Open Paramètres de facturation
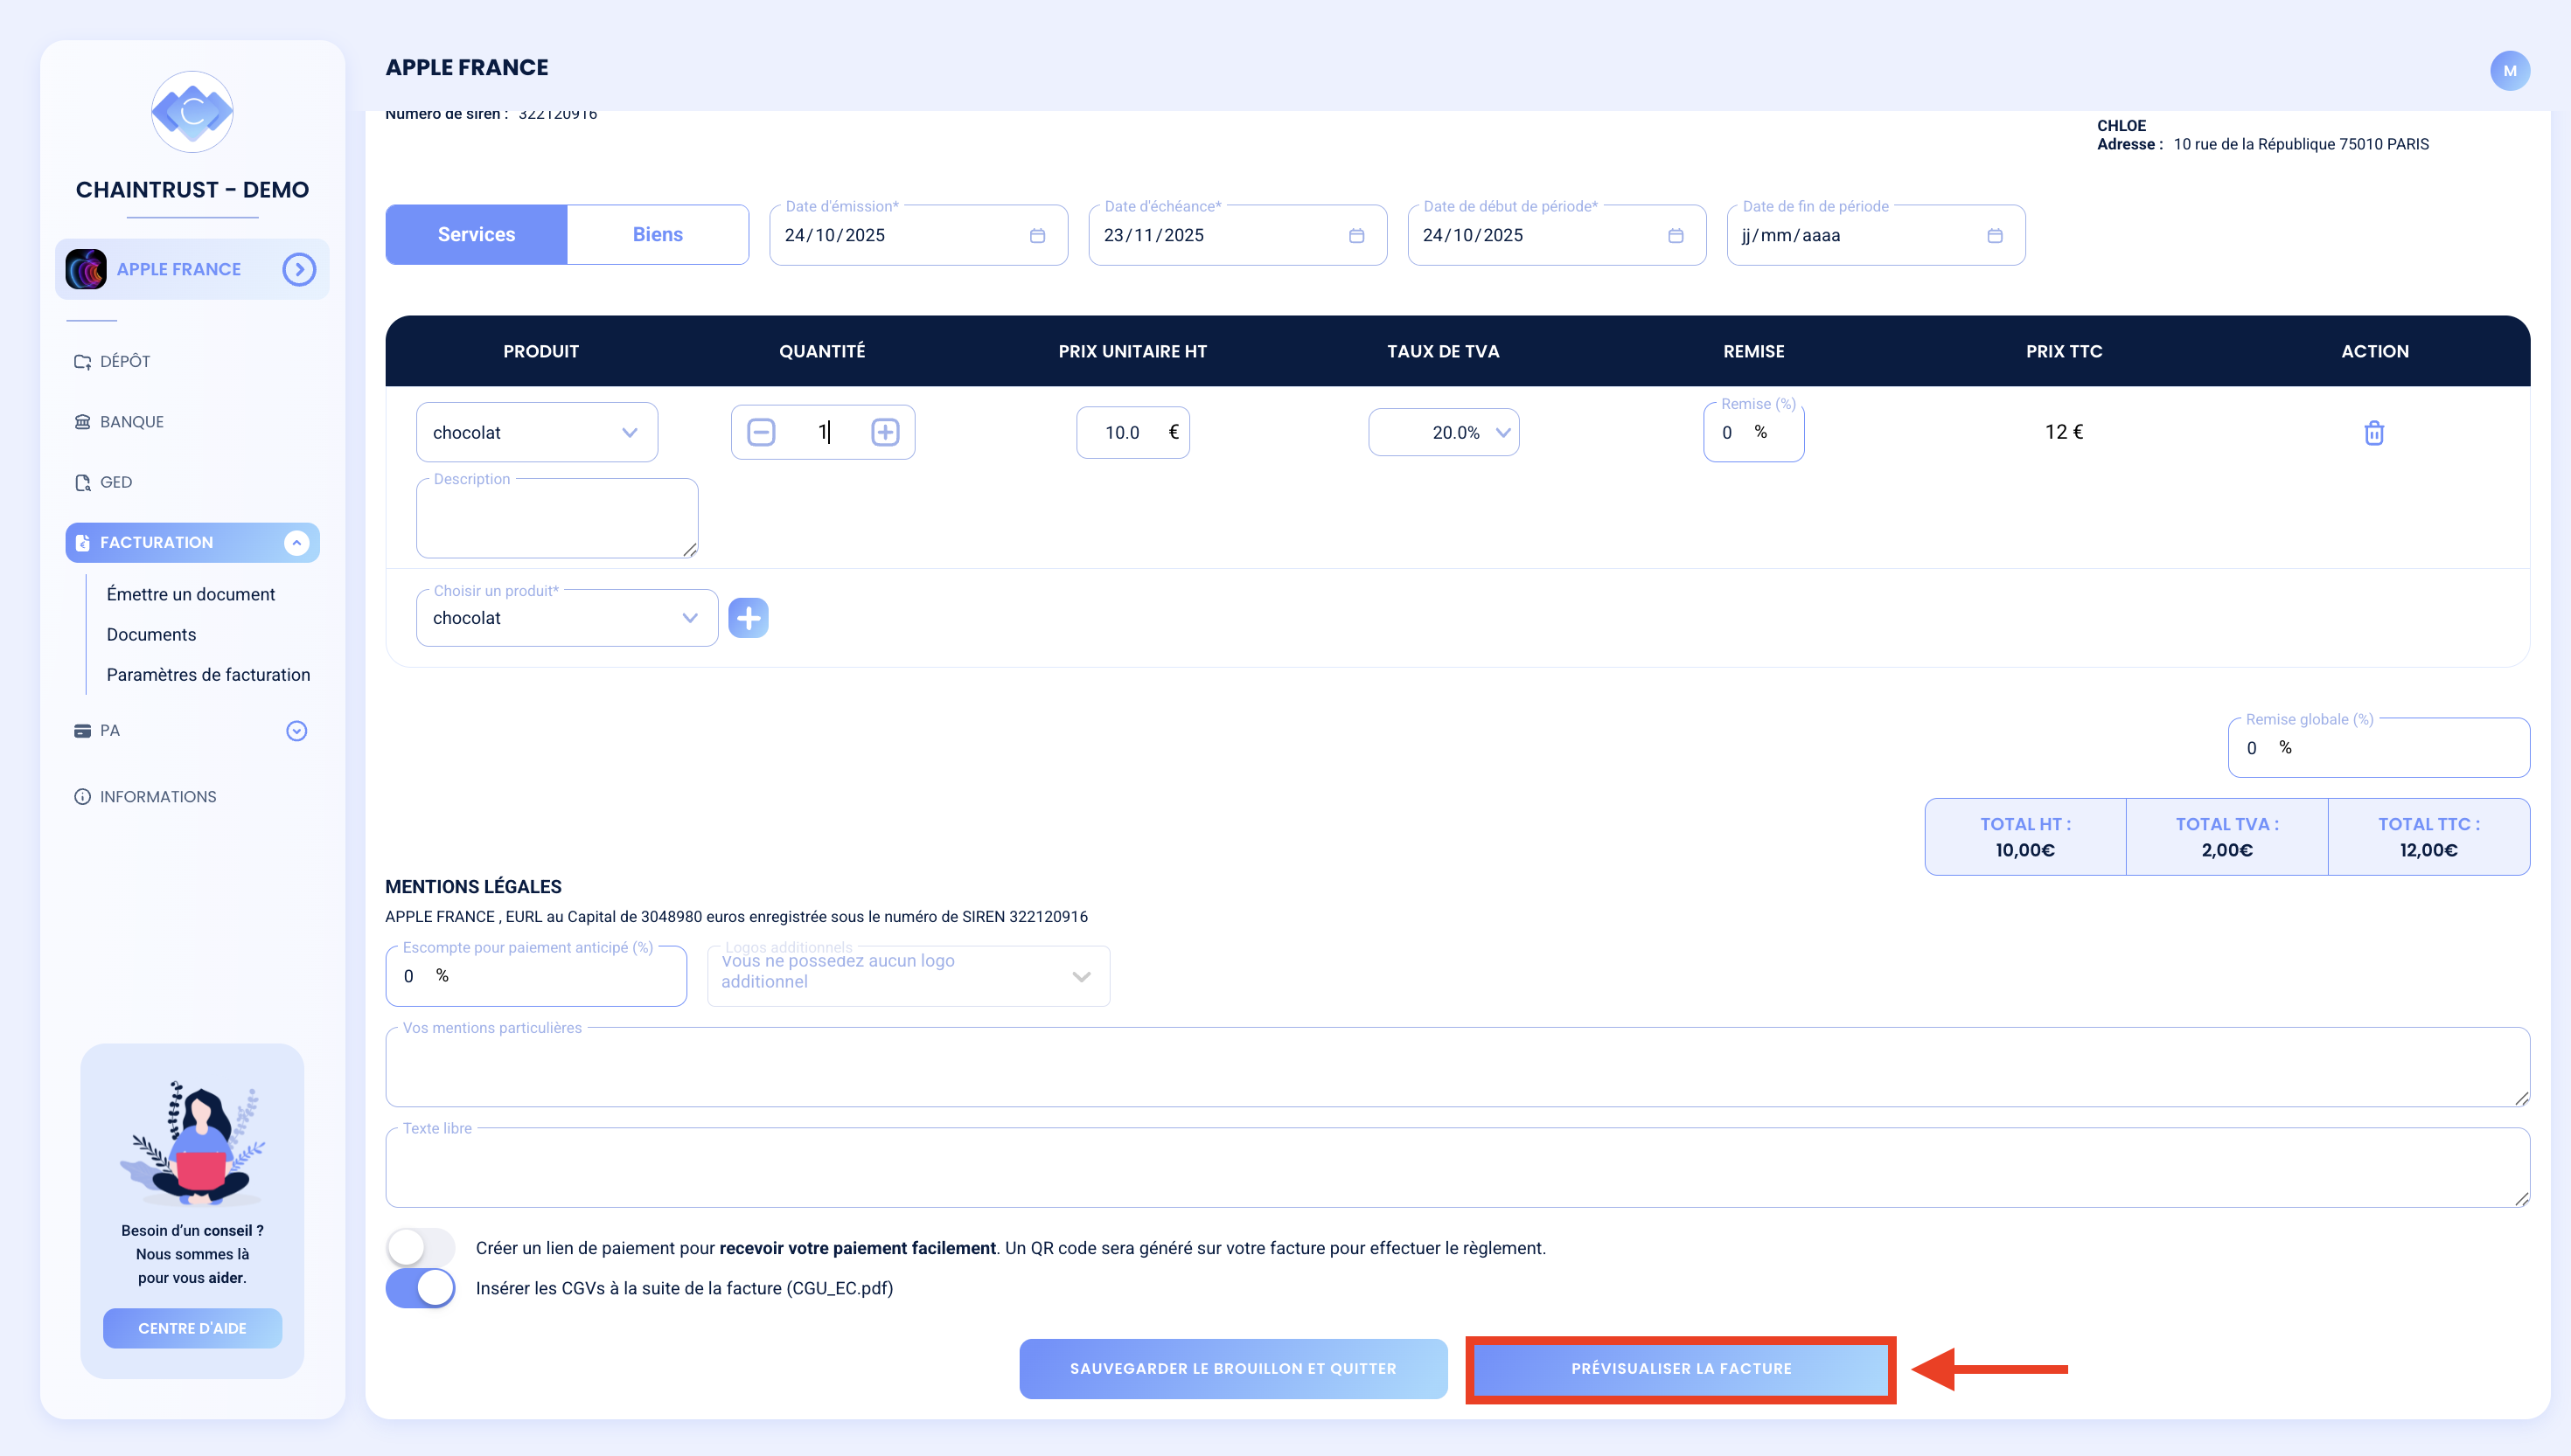 point(208,674)
